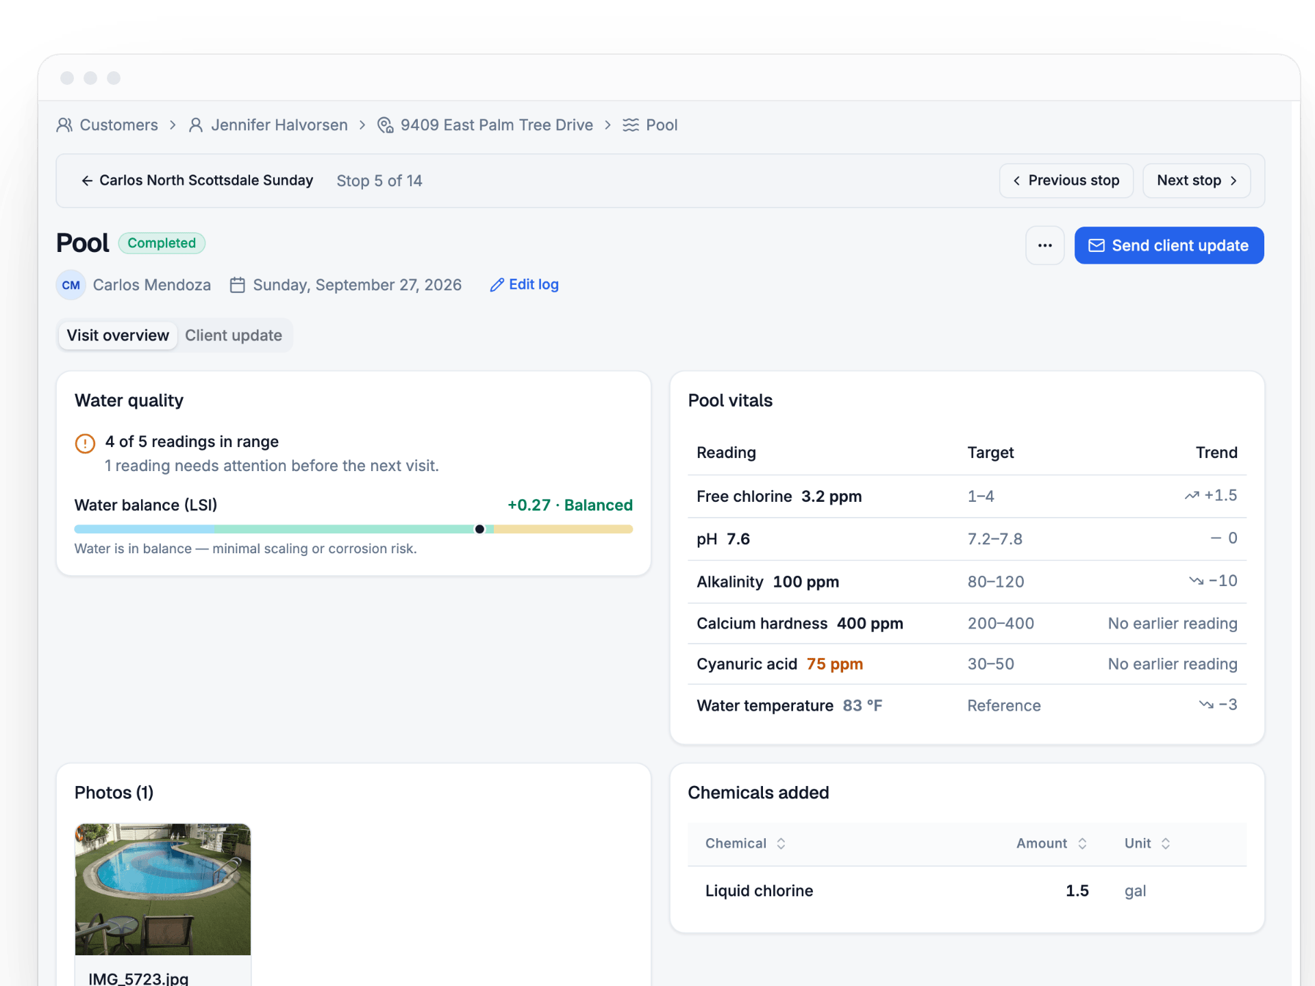The height and width of the screenshot is (986, 1315).
Task: Click the Send client update button
Action: (1168, 245)
